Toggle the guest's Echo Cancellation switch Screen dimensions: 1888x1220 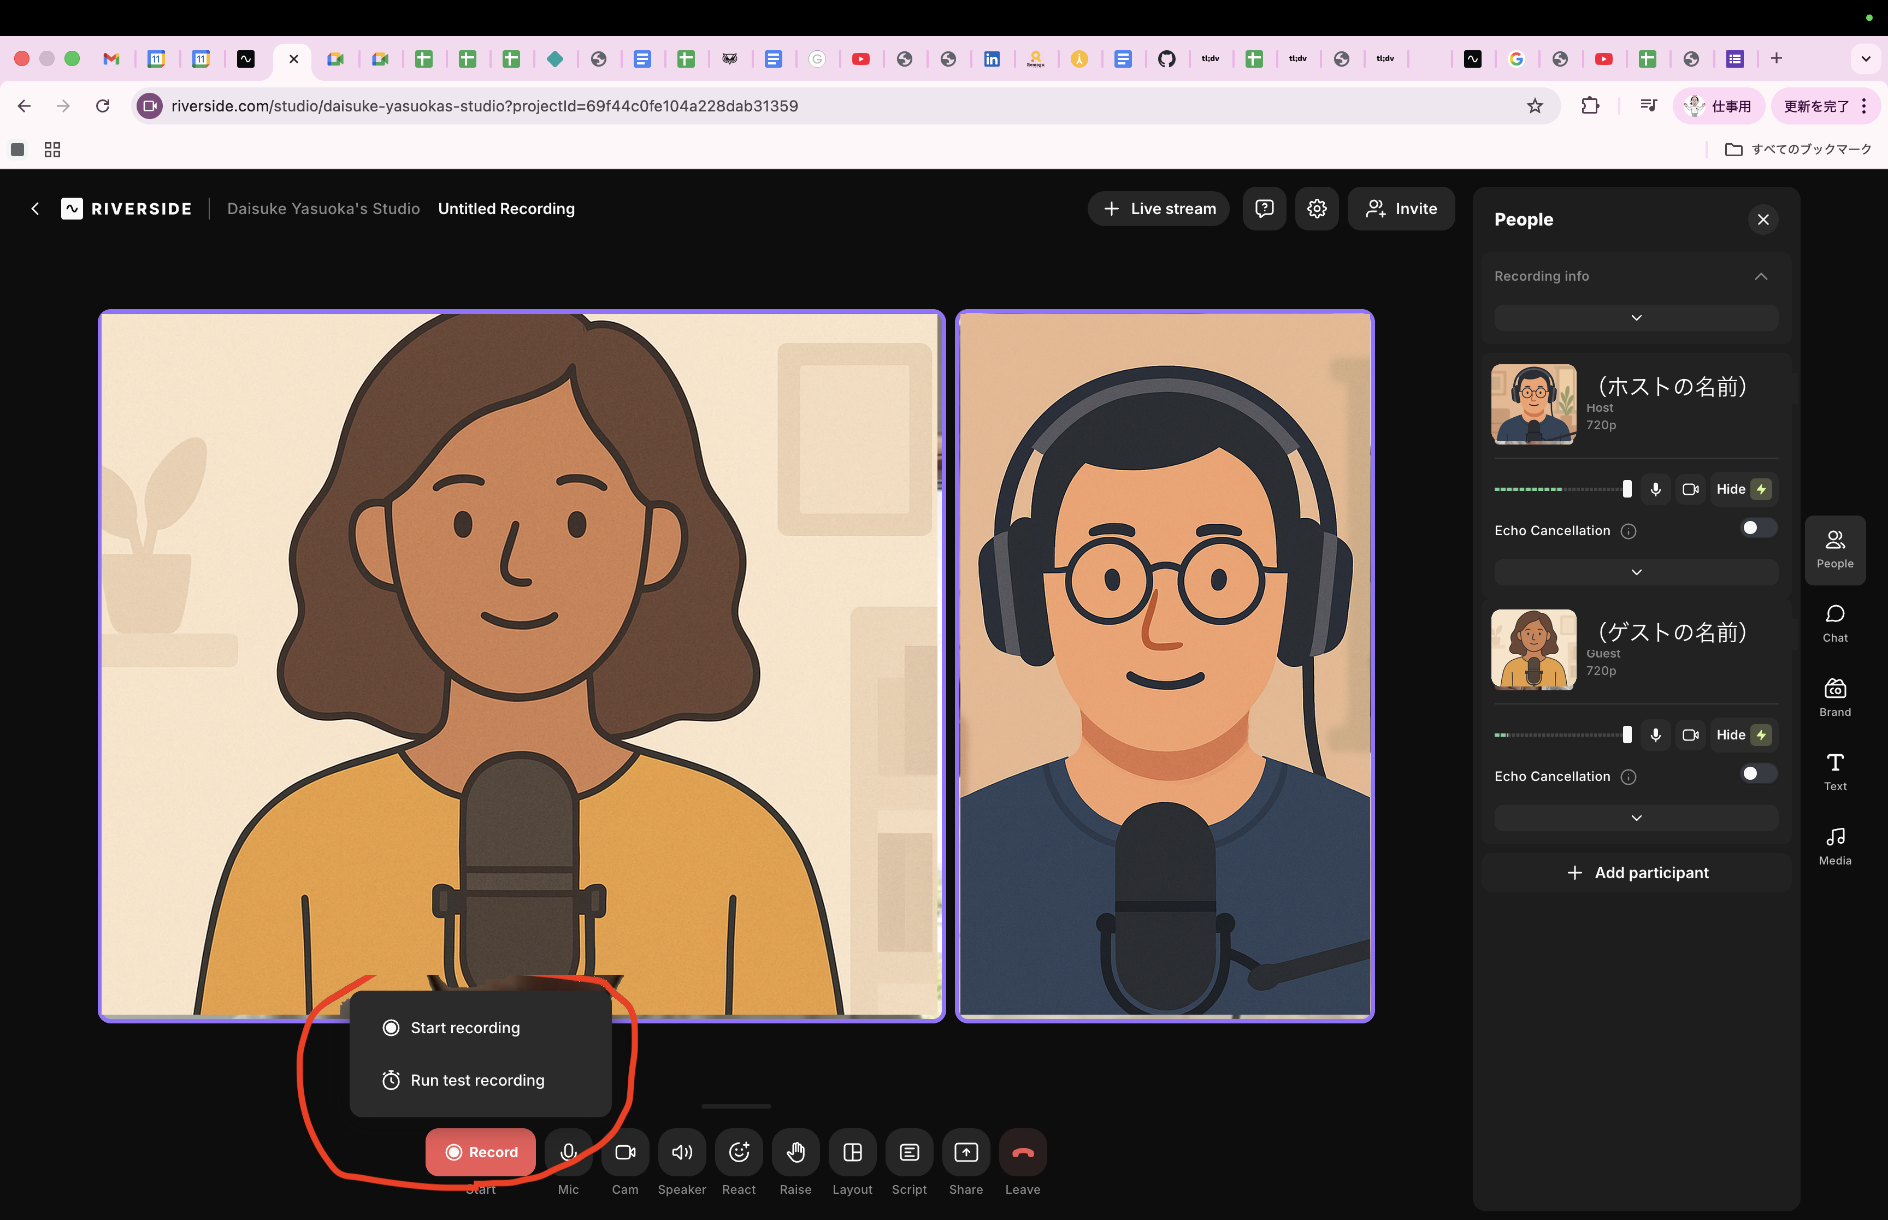point(1758,774)
